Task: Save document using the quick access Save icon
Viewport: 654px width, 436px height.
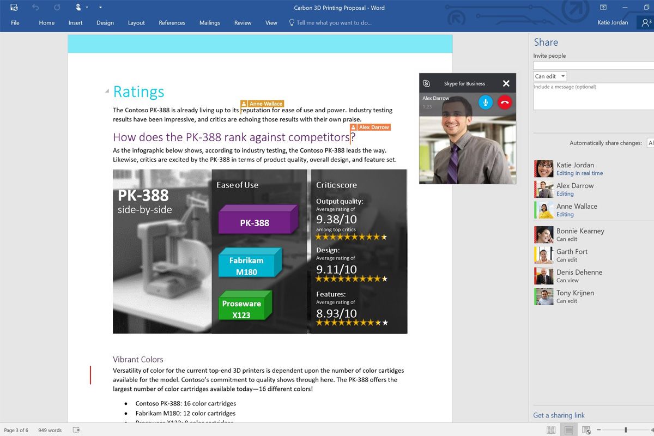Action: (14, 8)
